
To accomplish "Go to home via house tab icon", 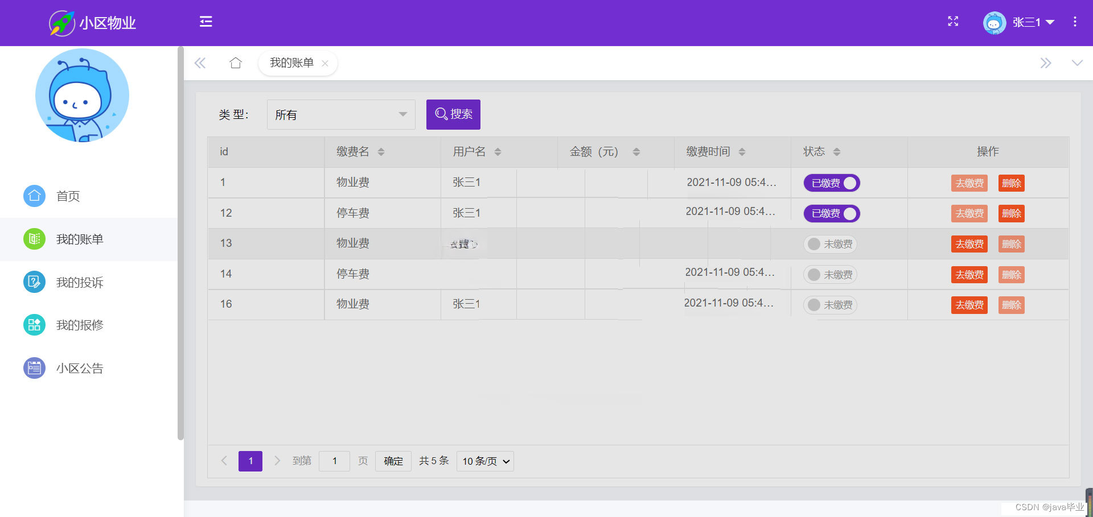I will [236, 63].
